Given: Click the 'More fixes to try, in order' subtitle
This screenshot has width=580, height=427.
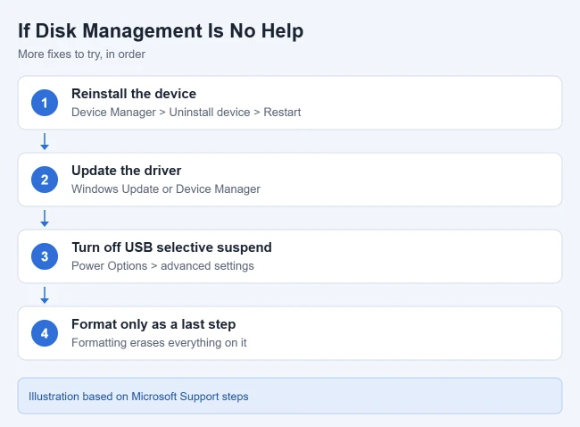Looking at the screenshot, I should point(81,54).
